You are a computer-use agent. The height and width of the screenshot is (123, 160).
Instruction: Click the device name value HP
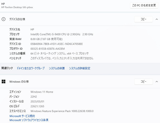coord(32,29)
